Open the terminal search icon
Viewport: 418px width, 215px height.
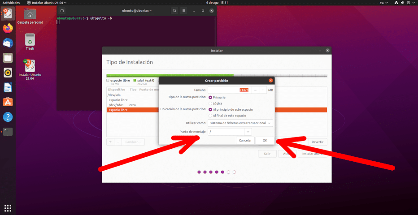[x=174, y=11]
